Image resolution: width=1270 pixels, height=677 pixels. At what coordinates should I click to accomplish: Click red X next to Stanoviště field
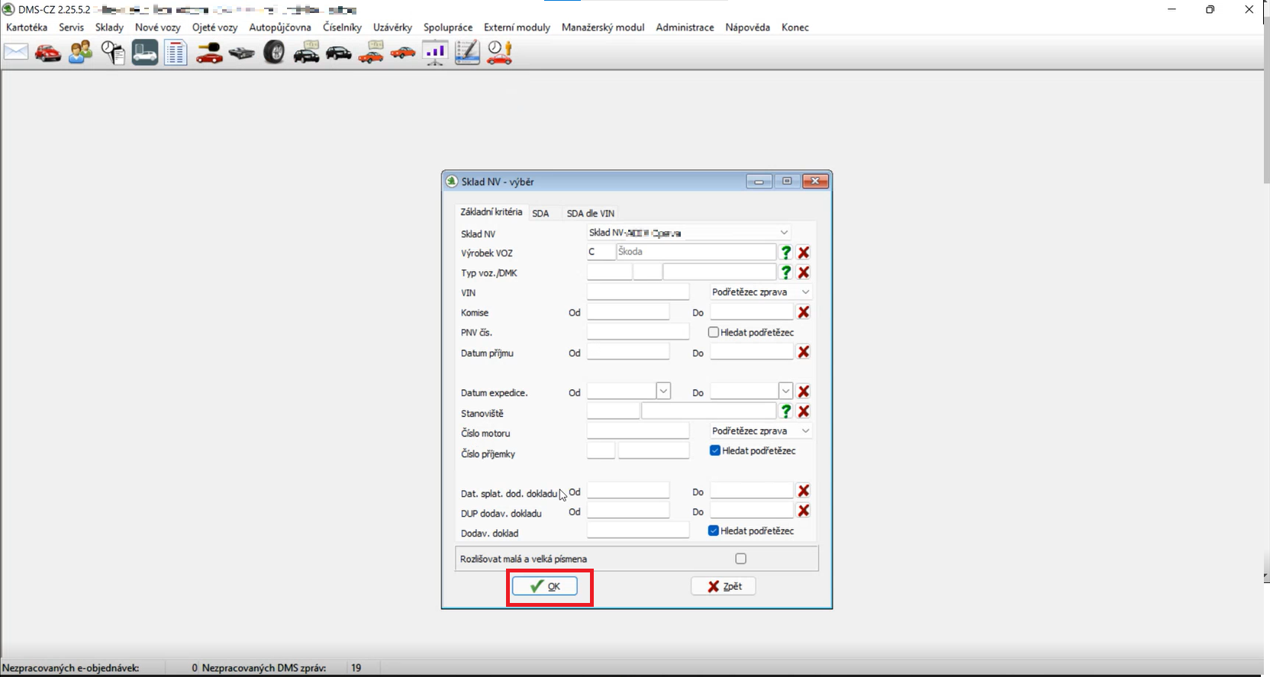(x=803, y=411)
